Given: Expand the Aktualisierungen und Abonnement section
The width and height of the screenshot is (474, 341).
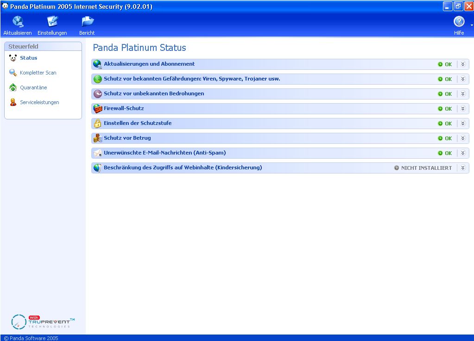Looking at the screenshot, I should coord(462,64).
